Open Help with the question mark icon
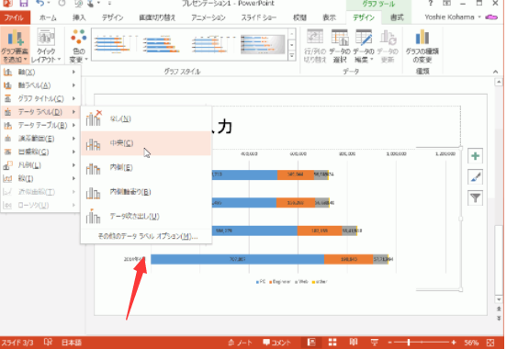 click(430, 4)
